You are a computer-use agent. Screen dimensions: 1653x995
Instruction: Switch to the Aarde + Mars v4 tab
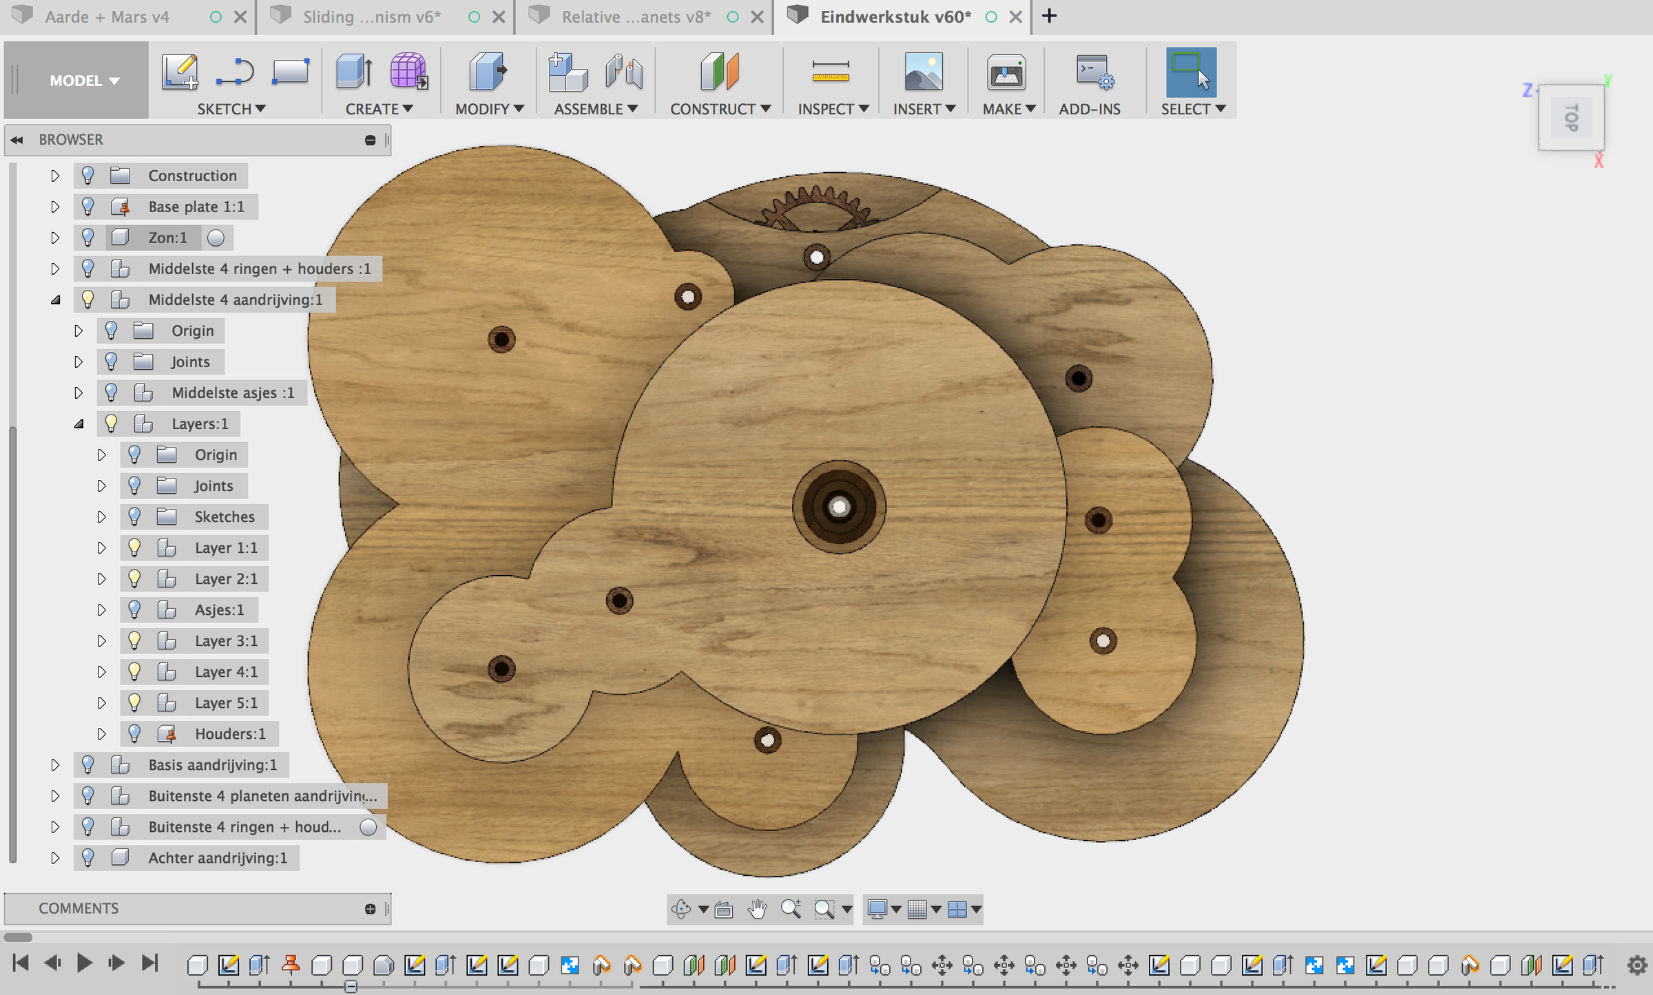[x=107, y=17]
